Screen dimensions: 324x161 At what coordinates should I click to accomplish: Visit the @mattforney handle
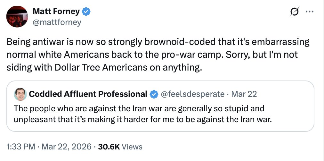[x=57, y=22]
